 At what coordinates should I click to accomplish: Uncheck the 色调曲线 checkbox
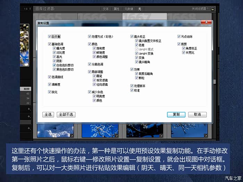coord(50,77)
